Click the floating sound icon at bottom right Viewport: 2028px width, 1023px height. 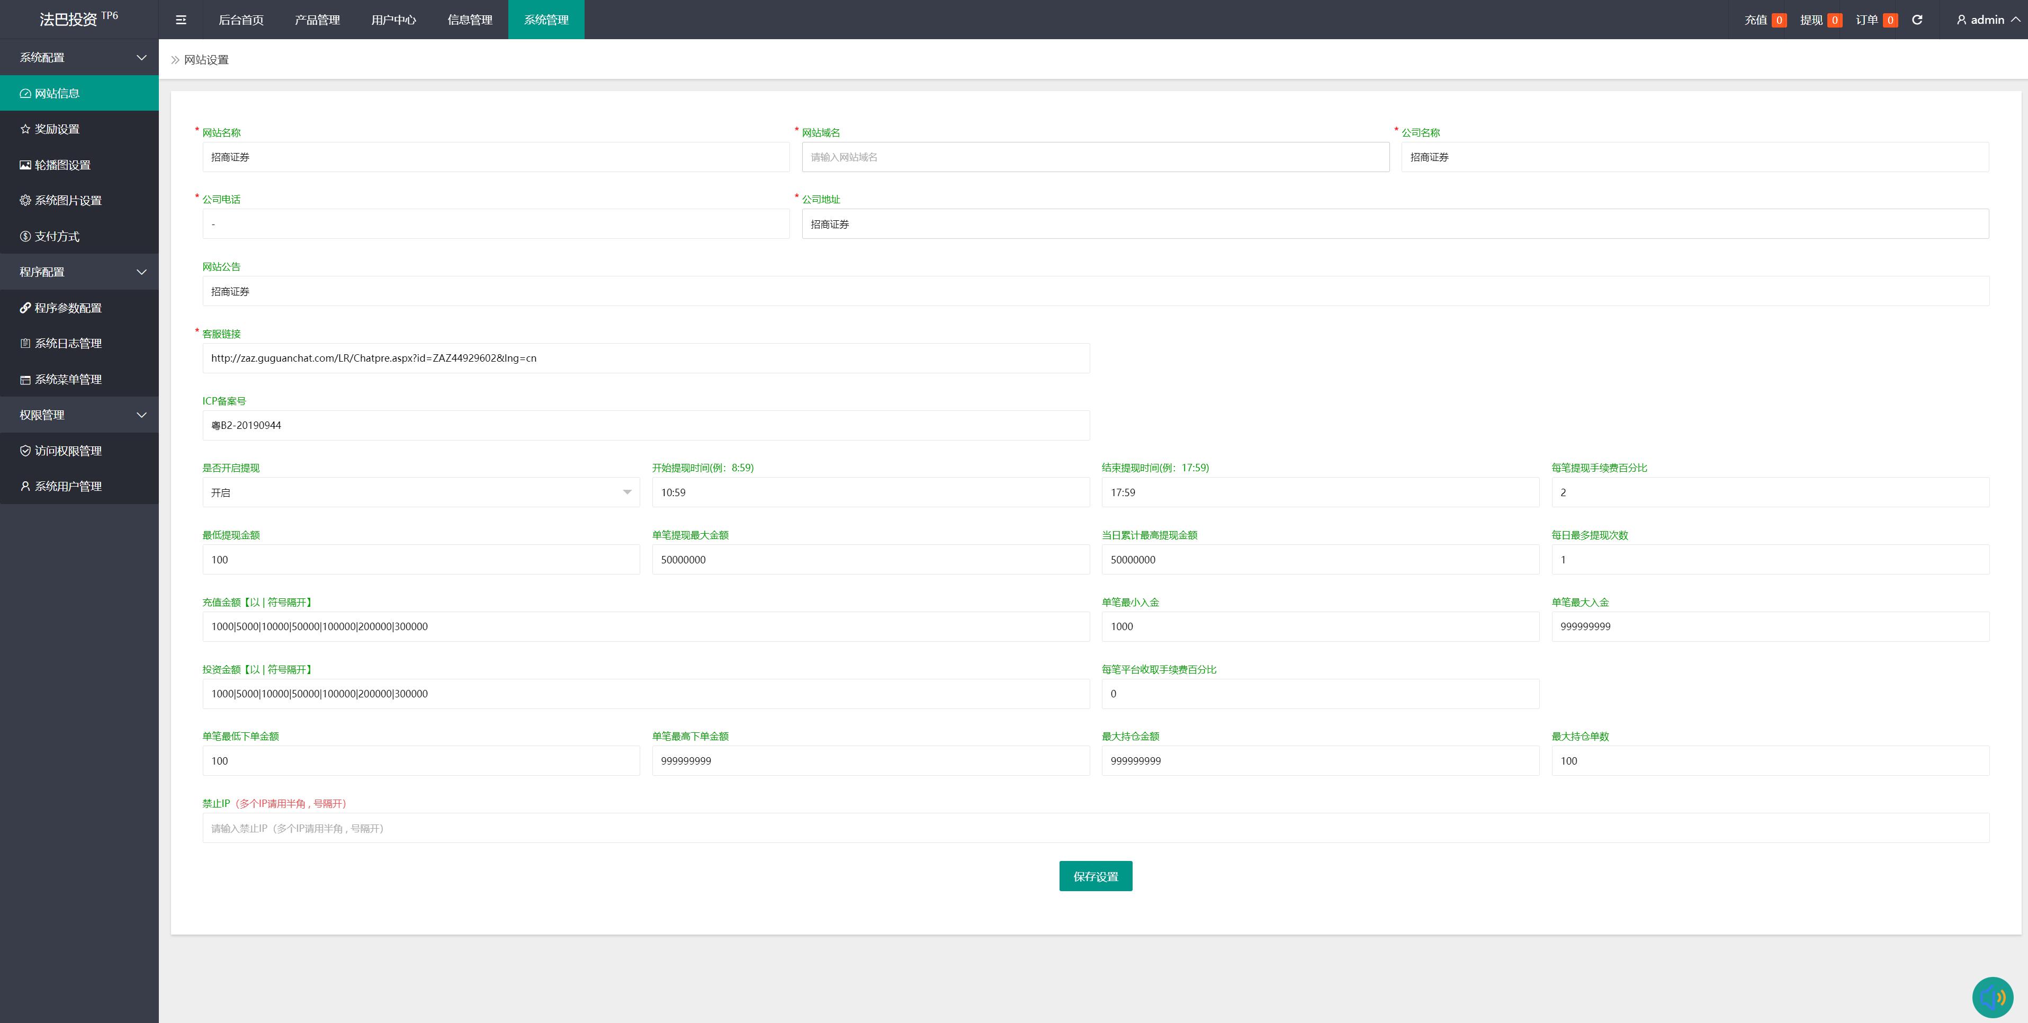click(x=1992, y=997)
